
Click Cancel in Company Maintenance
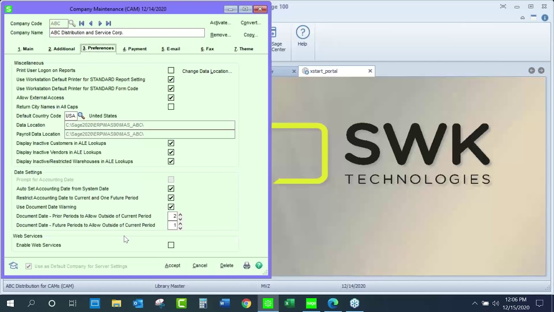[200, 266]
